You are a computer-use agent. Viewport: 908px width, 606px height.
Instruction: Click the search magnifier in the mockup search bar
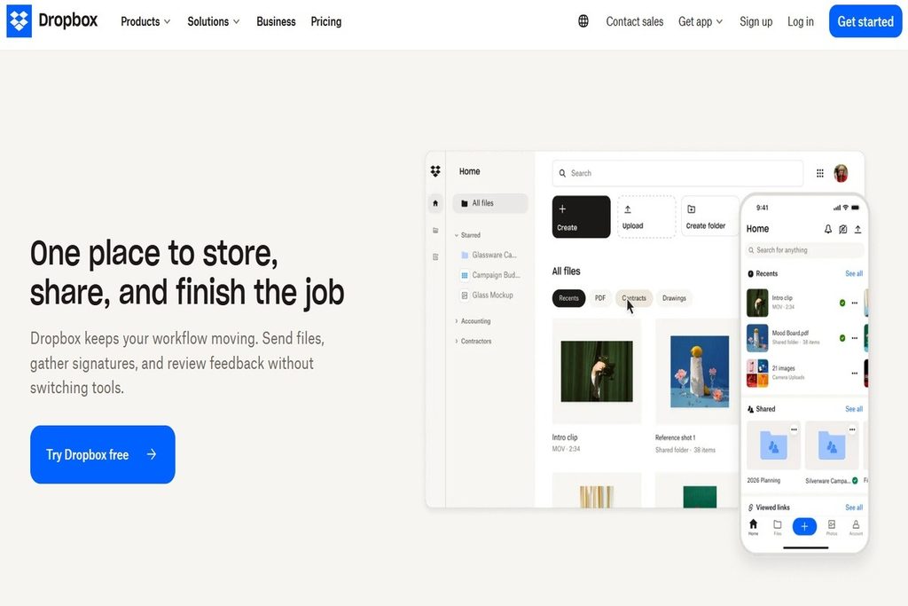(x=562, y=173)
